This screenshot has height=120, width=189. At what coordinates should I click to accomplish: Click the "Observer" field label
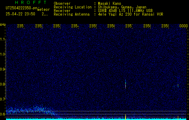[x=62, y=3]
